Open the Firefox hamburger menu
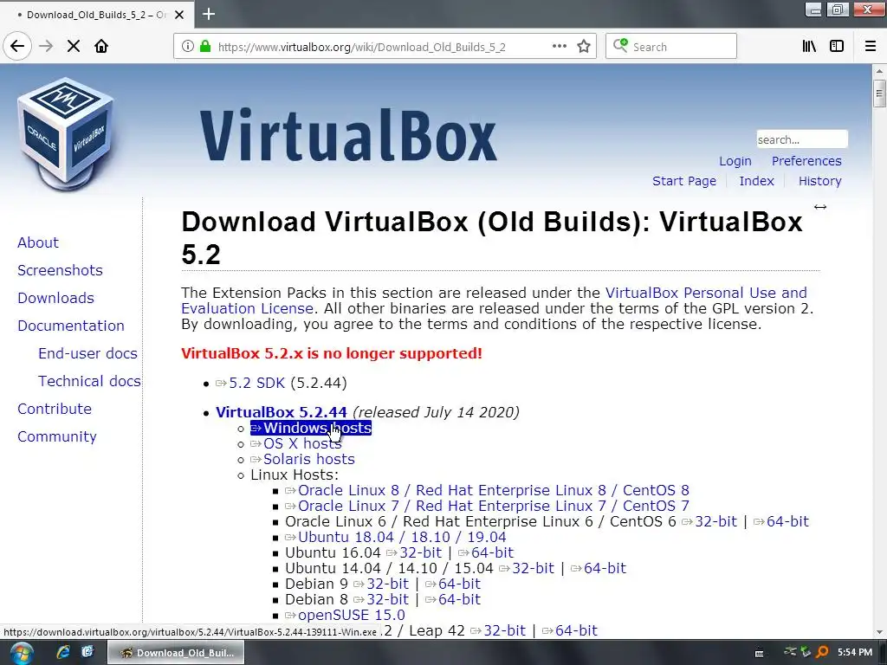 [871, 47]
